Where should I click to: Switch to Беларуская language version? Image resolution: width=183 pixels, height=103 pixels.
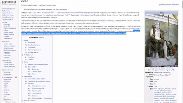click(7, 80)
